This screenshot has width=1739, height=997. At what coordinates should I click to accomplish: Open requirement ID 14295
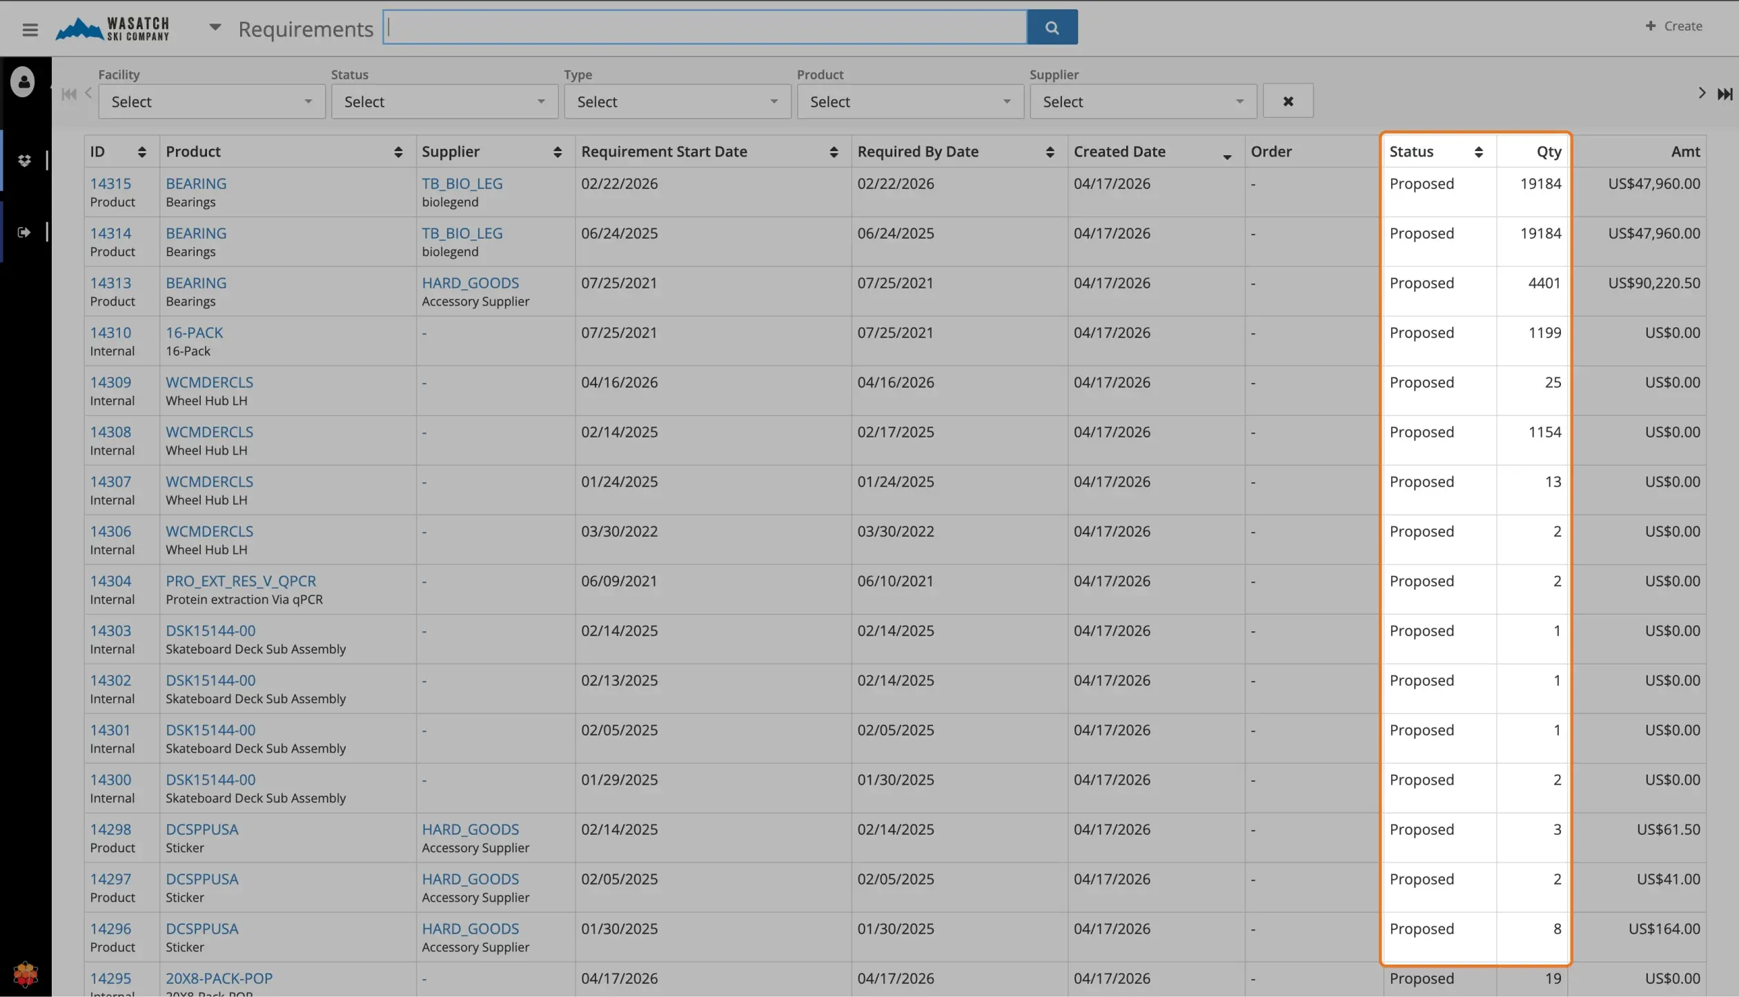coord(110,978)
